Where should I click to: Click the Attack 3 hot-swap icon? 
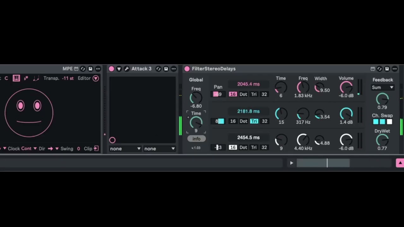pyautogui.click(x=158, y=69)
